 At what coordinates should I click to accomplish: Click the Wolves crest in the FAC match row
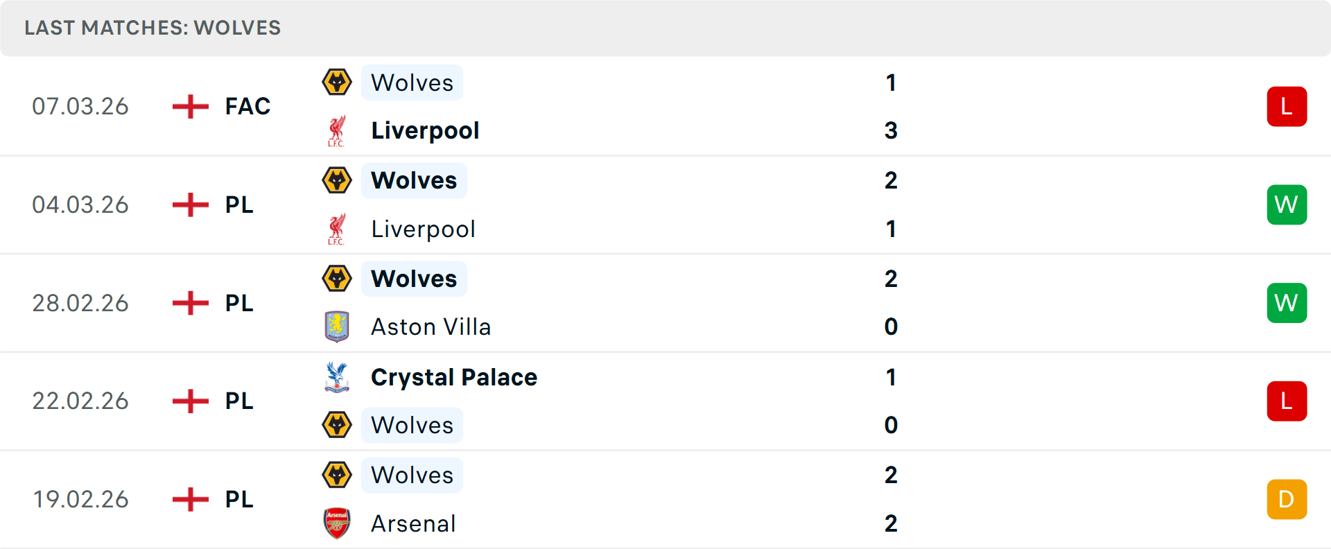pyautogui.click(x=337, y=82)
